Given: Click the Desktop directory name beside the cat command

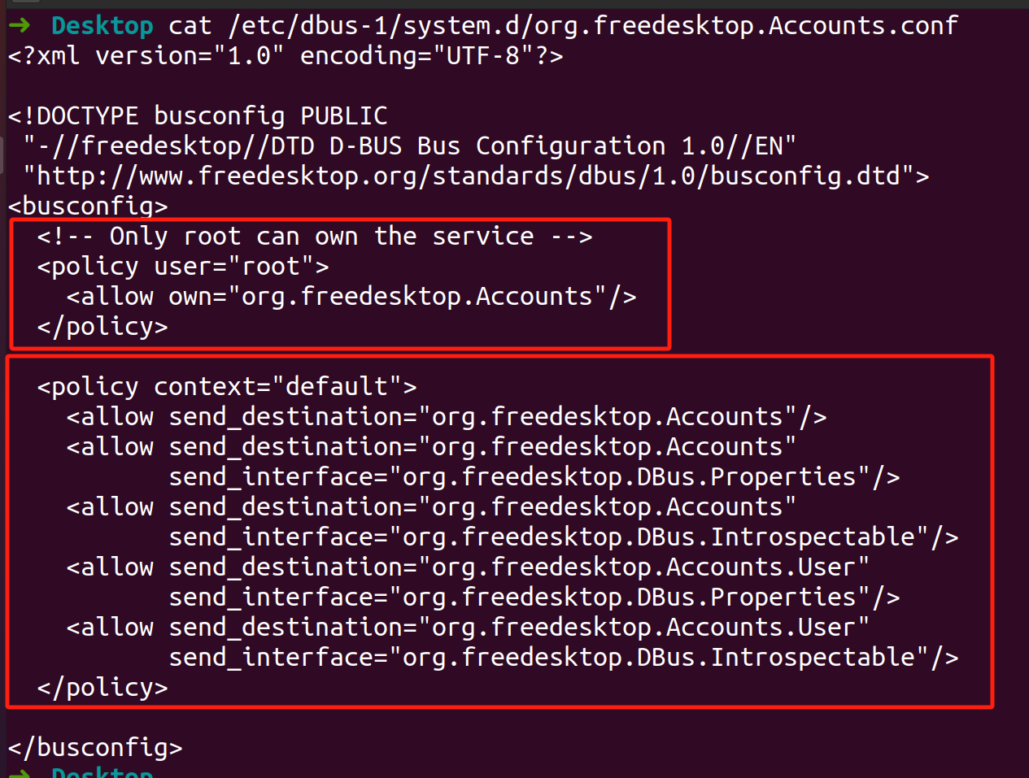Looking at the screenshot, I should click(102, 26).
